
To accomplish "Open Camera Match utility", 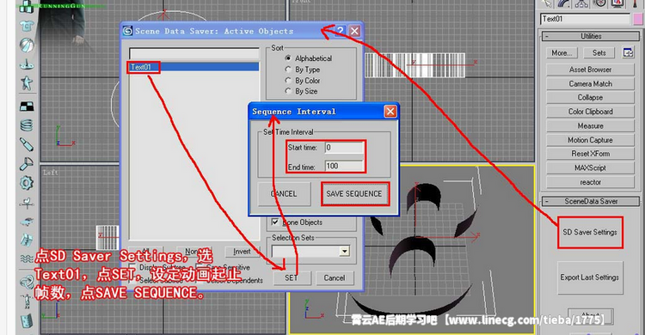I will tap(590, 83).
